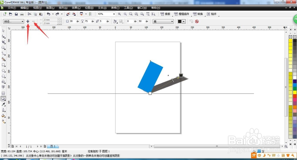This screenshot has width=297, height=160.
Task: Click the 贴齐 snap button
Action: pos(211,14)
